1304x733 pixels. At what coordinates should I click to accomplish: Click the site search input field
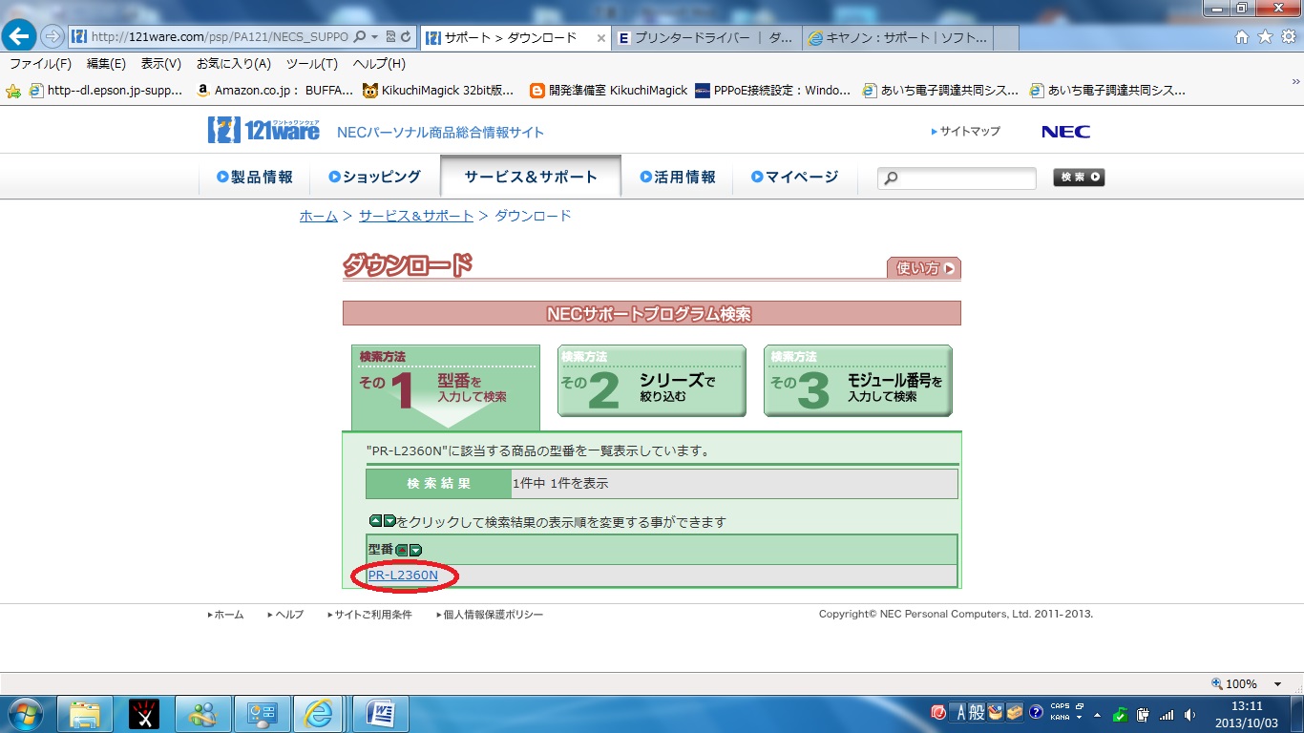click(x=957, y=178)
